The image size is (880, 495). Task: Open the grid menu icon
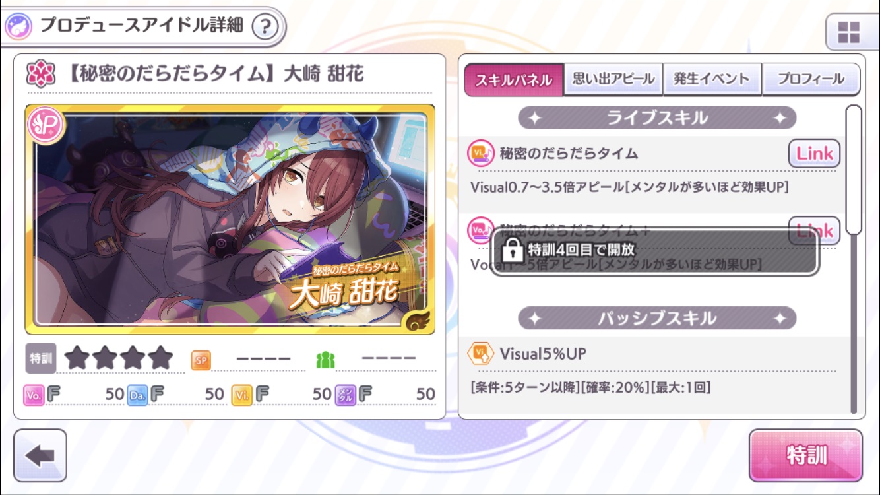[x=849, y=32]
